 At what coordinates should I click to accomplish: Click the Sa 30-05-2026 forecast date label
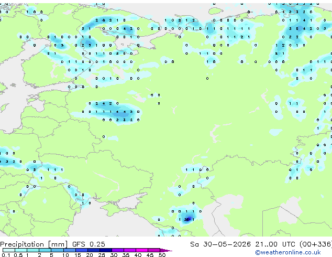pos(220,244)
